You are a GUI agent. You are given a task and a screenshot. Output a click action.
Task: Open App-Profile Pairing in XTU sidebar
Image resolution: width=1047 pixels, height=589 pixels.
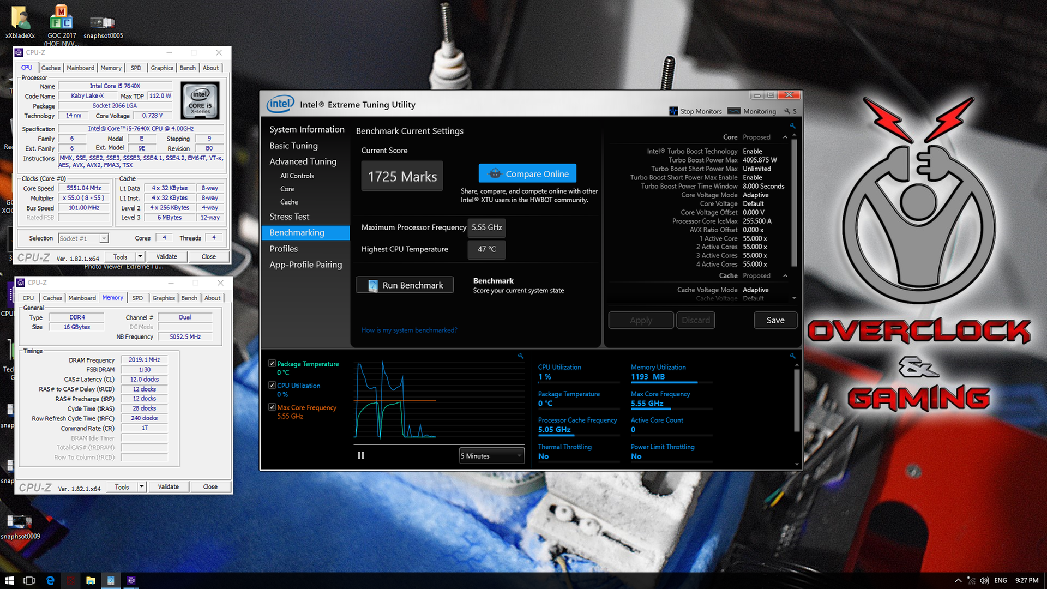tap(305, 265)
